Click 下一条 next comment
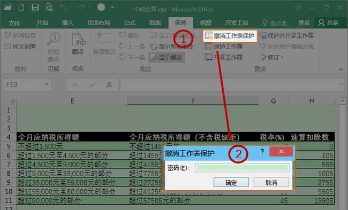Screen dimensions: 348x210 coord(132,57)
